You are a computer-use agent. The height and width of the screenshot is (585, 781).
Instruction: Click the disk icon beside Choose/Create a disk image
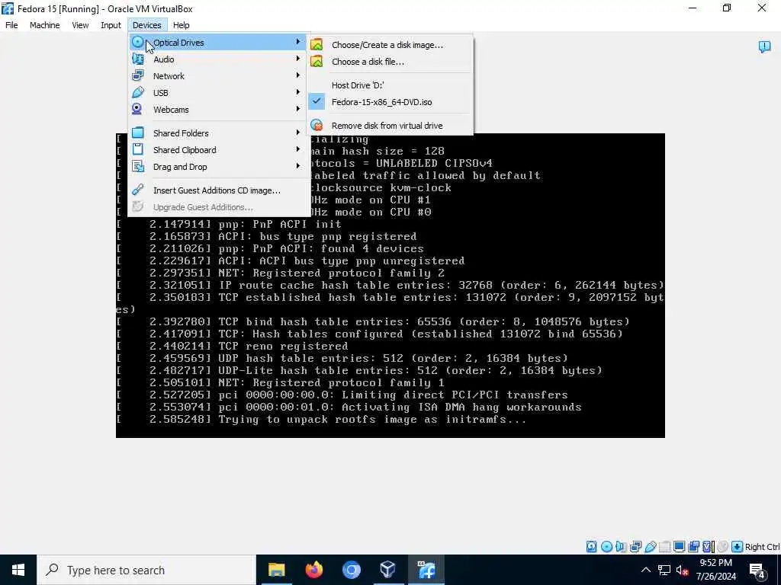(x=317, y=45)
